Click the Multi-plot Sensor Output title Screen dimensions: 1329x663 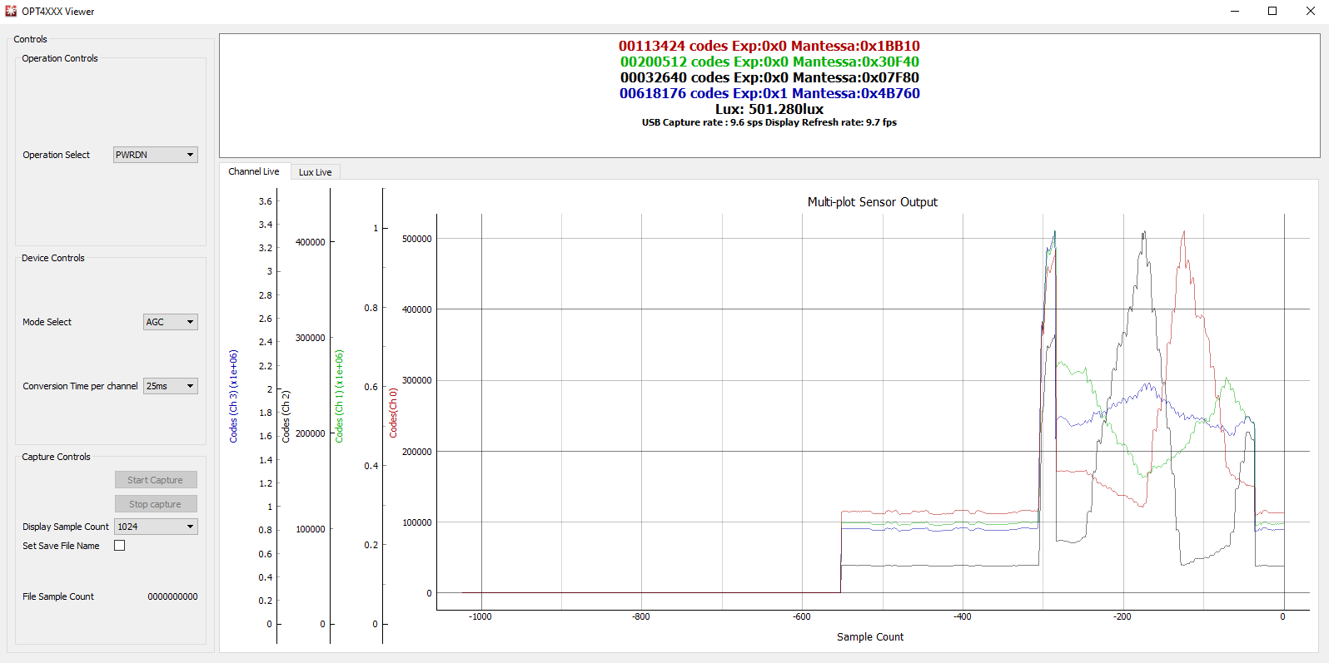pos(872,202)
